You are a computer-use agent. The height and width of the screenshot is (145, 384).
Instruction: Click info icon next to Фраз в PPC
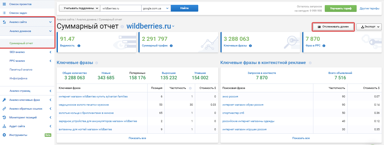324,46
